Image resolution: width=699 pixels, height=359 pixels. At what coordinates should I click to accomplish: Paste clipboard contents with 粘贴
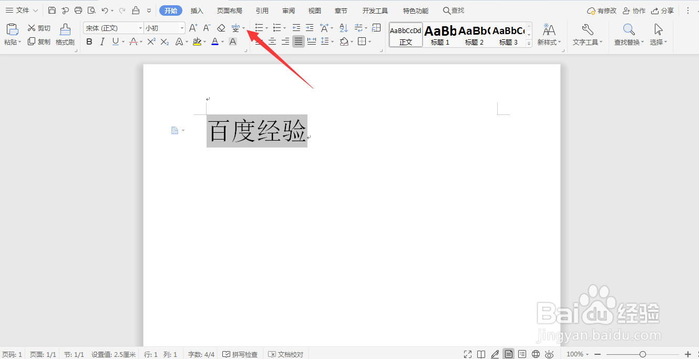coord(13,35)
